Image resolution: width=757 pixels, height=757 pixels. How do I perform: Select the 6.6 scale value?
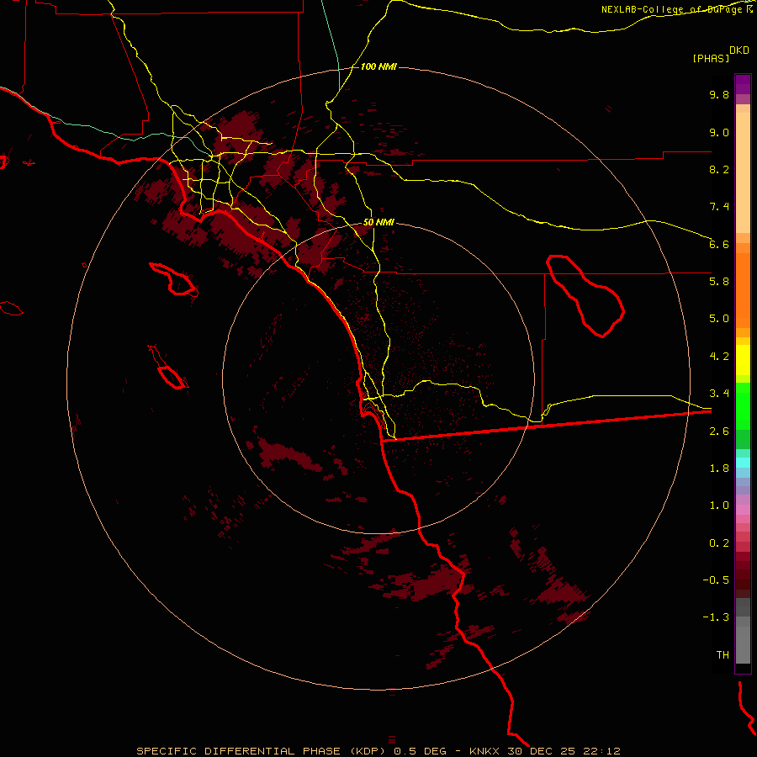click(719, 244)
